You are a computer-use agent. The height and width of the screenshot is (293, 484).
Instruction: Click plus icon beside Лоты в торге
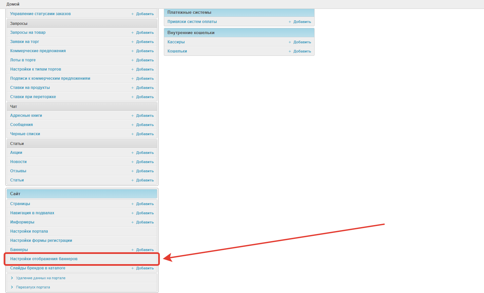(x=133, y=60)
